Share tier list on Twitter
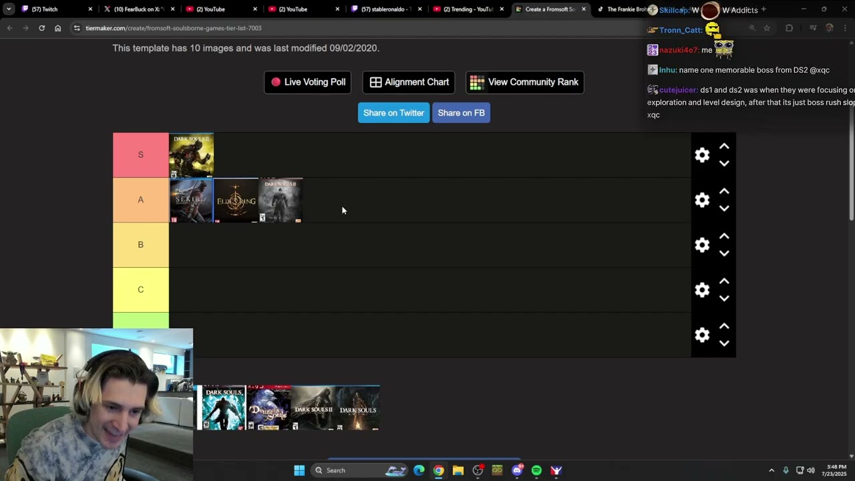 pos(393,113)
